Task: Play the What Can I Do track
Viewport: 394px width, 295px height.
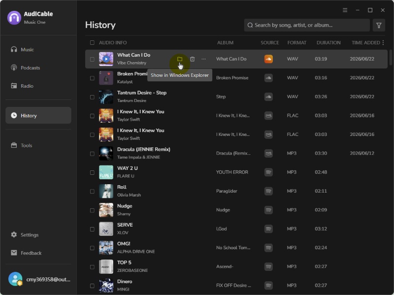Action: coord(106,59)
